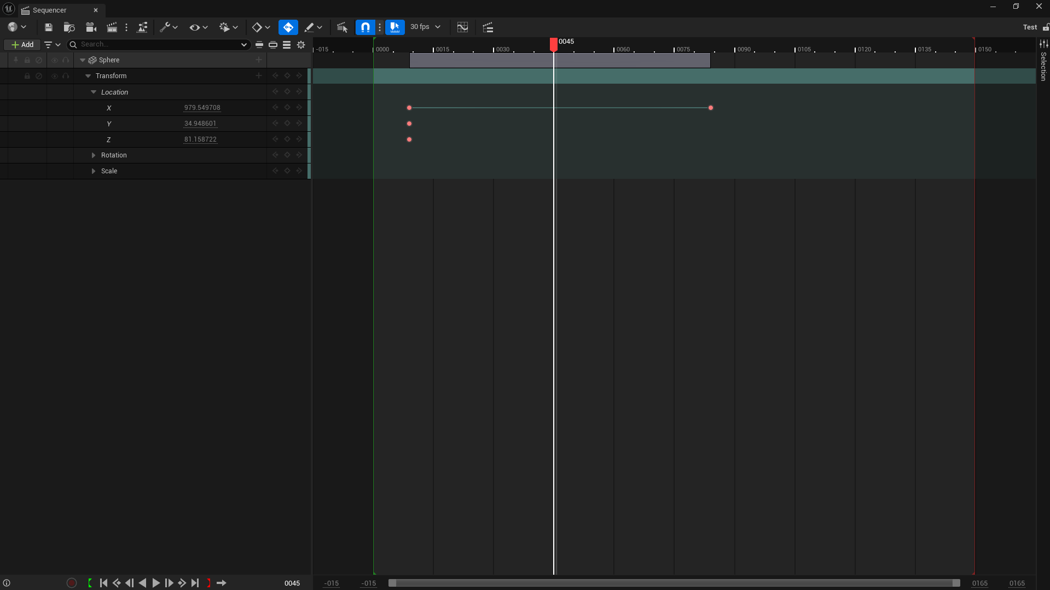The height and width of the screenshot is (590, 1050).
Task: Collapse the Location property group
Action: point(94,92)
